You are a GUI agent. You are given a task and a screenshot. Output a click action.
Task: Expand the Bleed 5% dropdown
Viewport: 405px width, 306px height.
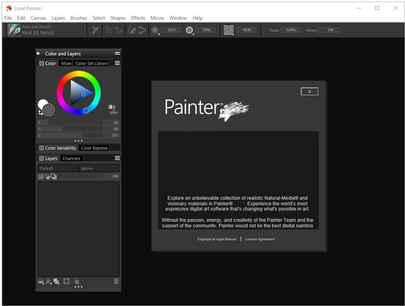[x=336, y=30]
